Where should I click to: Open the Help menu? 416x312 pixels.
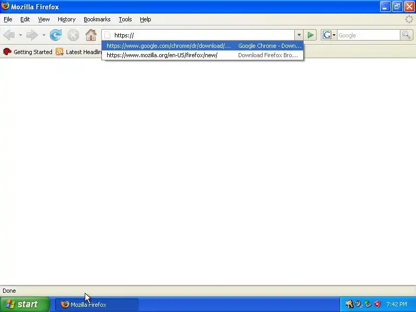pyautogui.click(x=146, y=19)
